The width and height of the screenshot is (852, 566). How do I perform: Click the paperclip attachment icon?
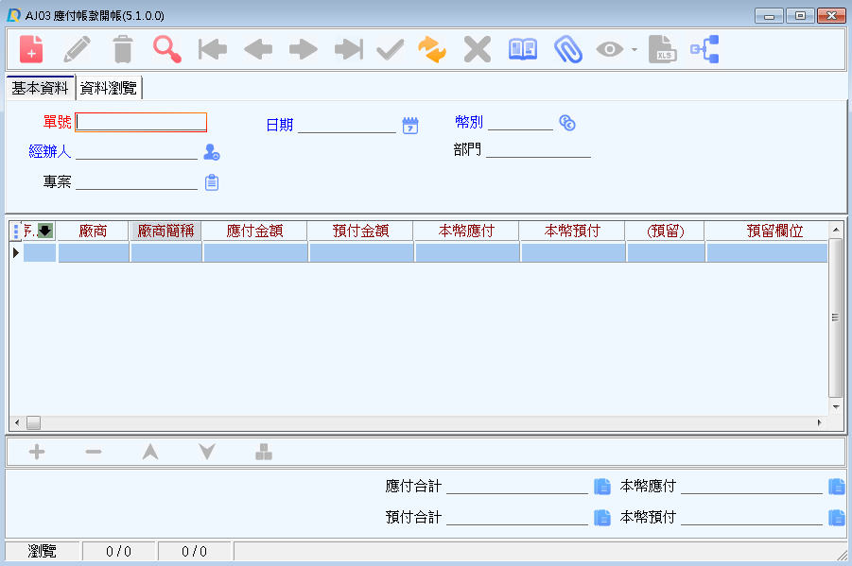(568, 49)
